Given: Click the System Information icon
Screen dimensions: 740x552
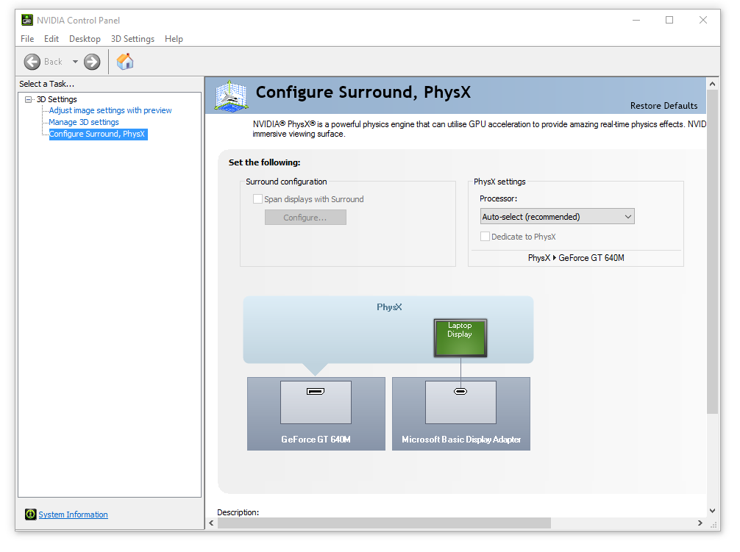Looking at the screenshot, I should tap(31, 515).
